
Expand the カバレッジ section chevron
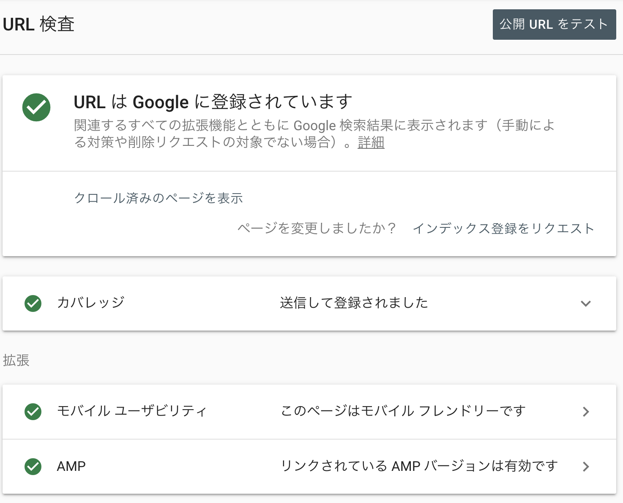click(586, 303)
